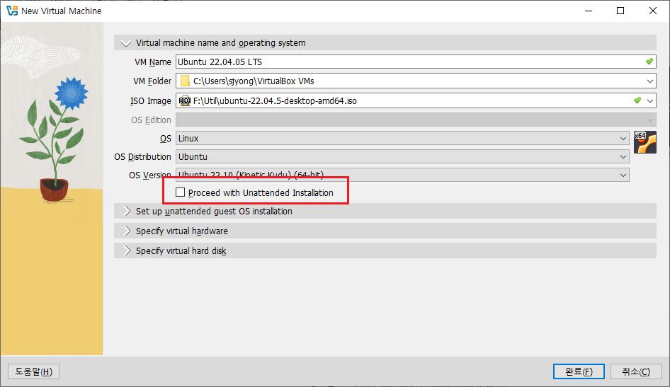
Task: Collapse Virtual machine name and operating system section
Action: pos(385,42)
